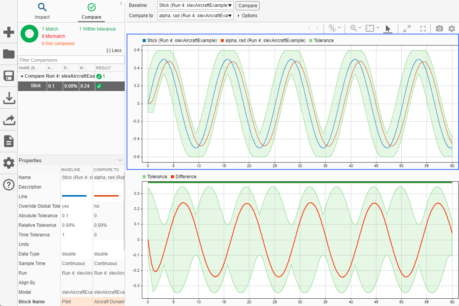This screenshot has width=459, height=306.
Task: Expand the Options section
Action: tap(247, 16)
